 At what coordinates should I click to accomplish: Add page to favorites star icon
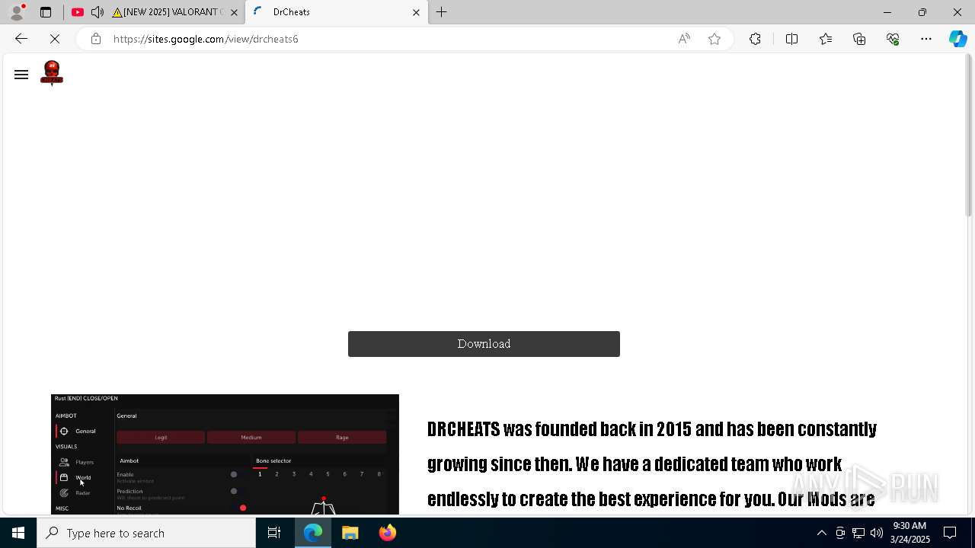click(x=714, y=39)
